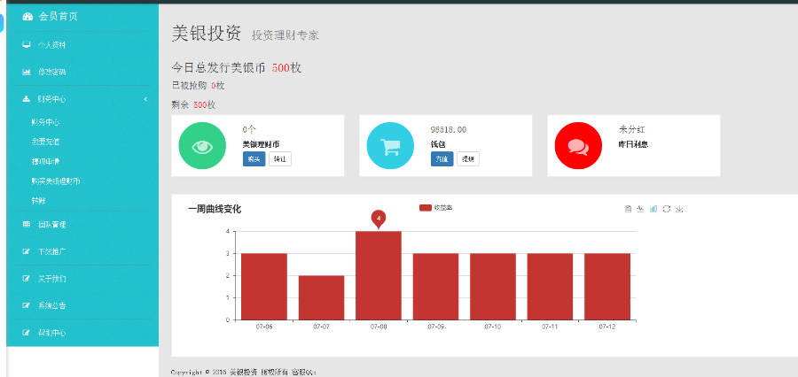Click the blue shopping cart wallet icon
Image resolution: width=798 pixels, height=377 pixels.
pyautogui.click(x=389, y=146)
